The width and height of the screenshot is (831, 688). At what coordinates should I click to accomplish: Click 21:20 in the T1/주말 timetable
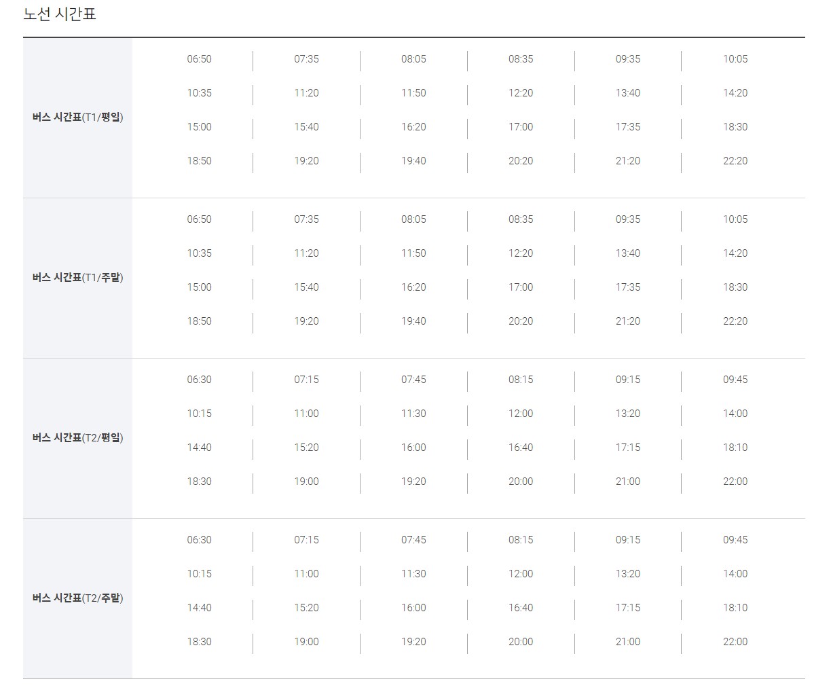tap(628, 321)
